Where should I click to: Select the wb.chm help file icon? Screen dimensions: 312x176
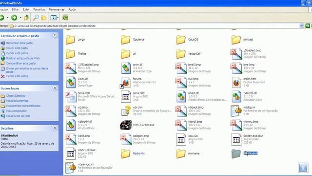tap(126, 111)
